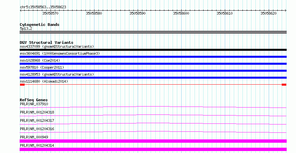Open gene label PRLR|NR_037910

[34, 104]
